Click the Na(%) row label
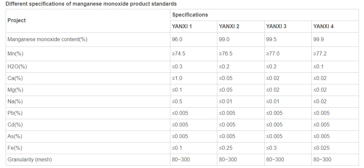364x168 pixels. (15, 102)
